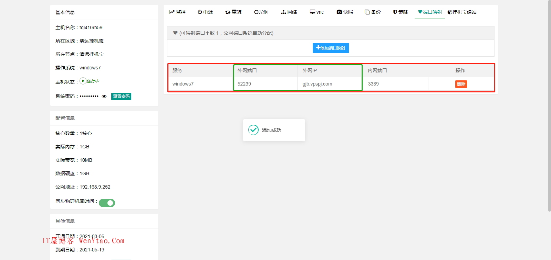The width and height of the screenshot is (551, 260).
Task: Click the masked system password dots
Action: 89,96
